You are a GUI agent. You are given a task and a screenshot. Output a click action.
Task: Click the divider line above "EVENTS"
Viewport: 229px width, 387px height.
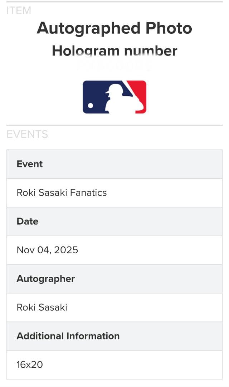pos(114,125)
